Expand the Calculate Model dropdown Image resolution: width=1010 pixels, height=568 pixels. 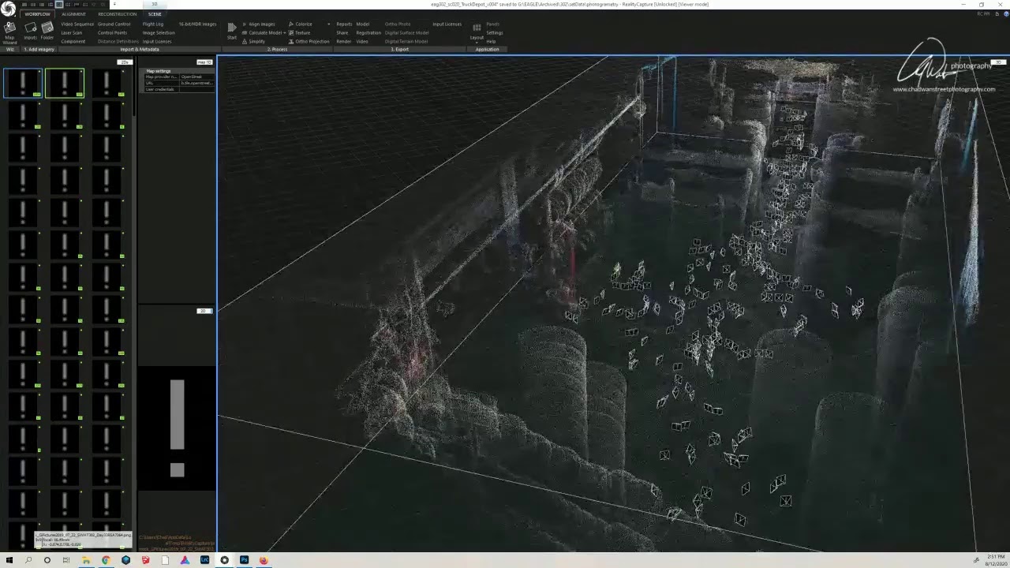(x=285, y=33)
